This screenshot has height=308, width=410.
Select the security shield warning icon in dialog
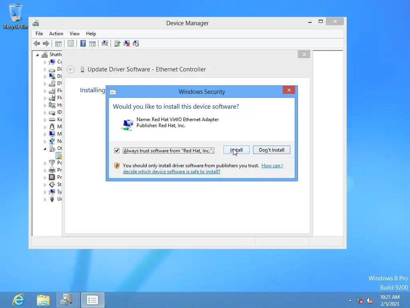point(117,166)
